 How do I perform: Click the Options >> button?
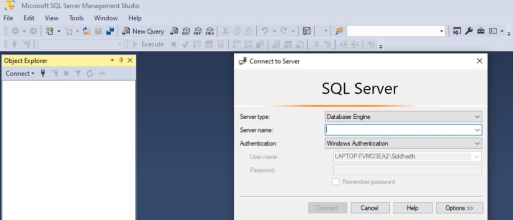tap(459, 208)
